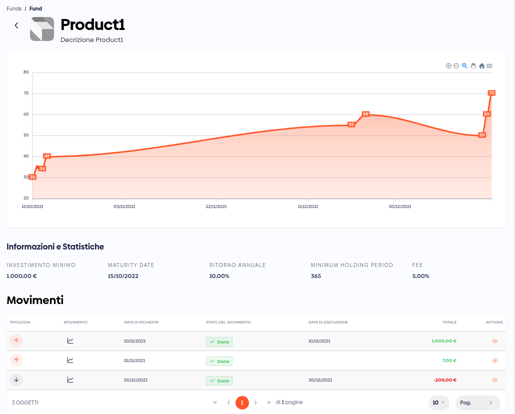Image resolution: width=515 pixels, height=414 pixels.
Task: View details of the 1.000,00 € movement
Action: coord(494,341)
